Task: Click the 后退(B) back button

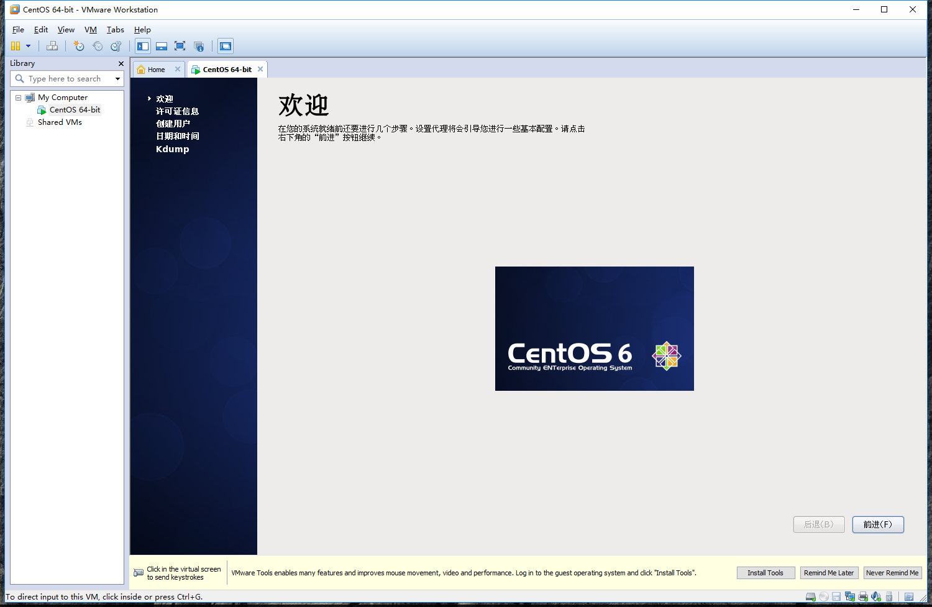Action: [819, 524]
